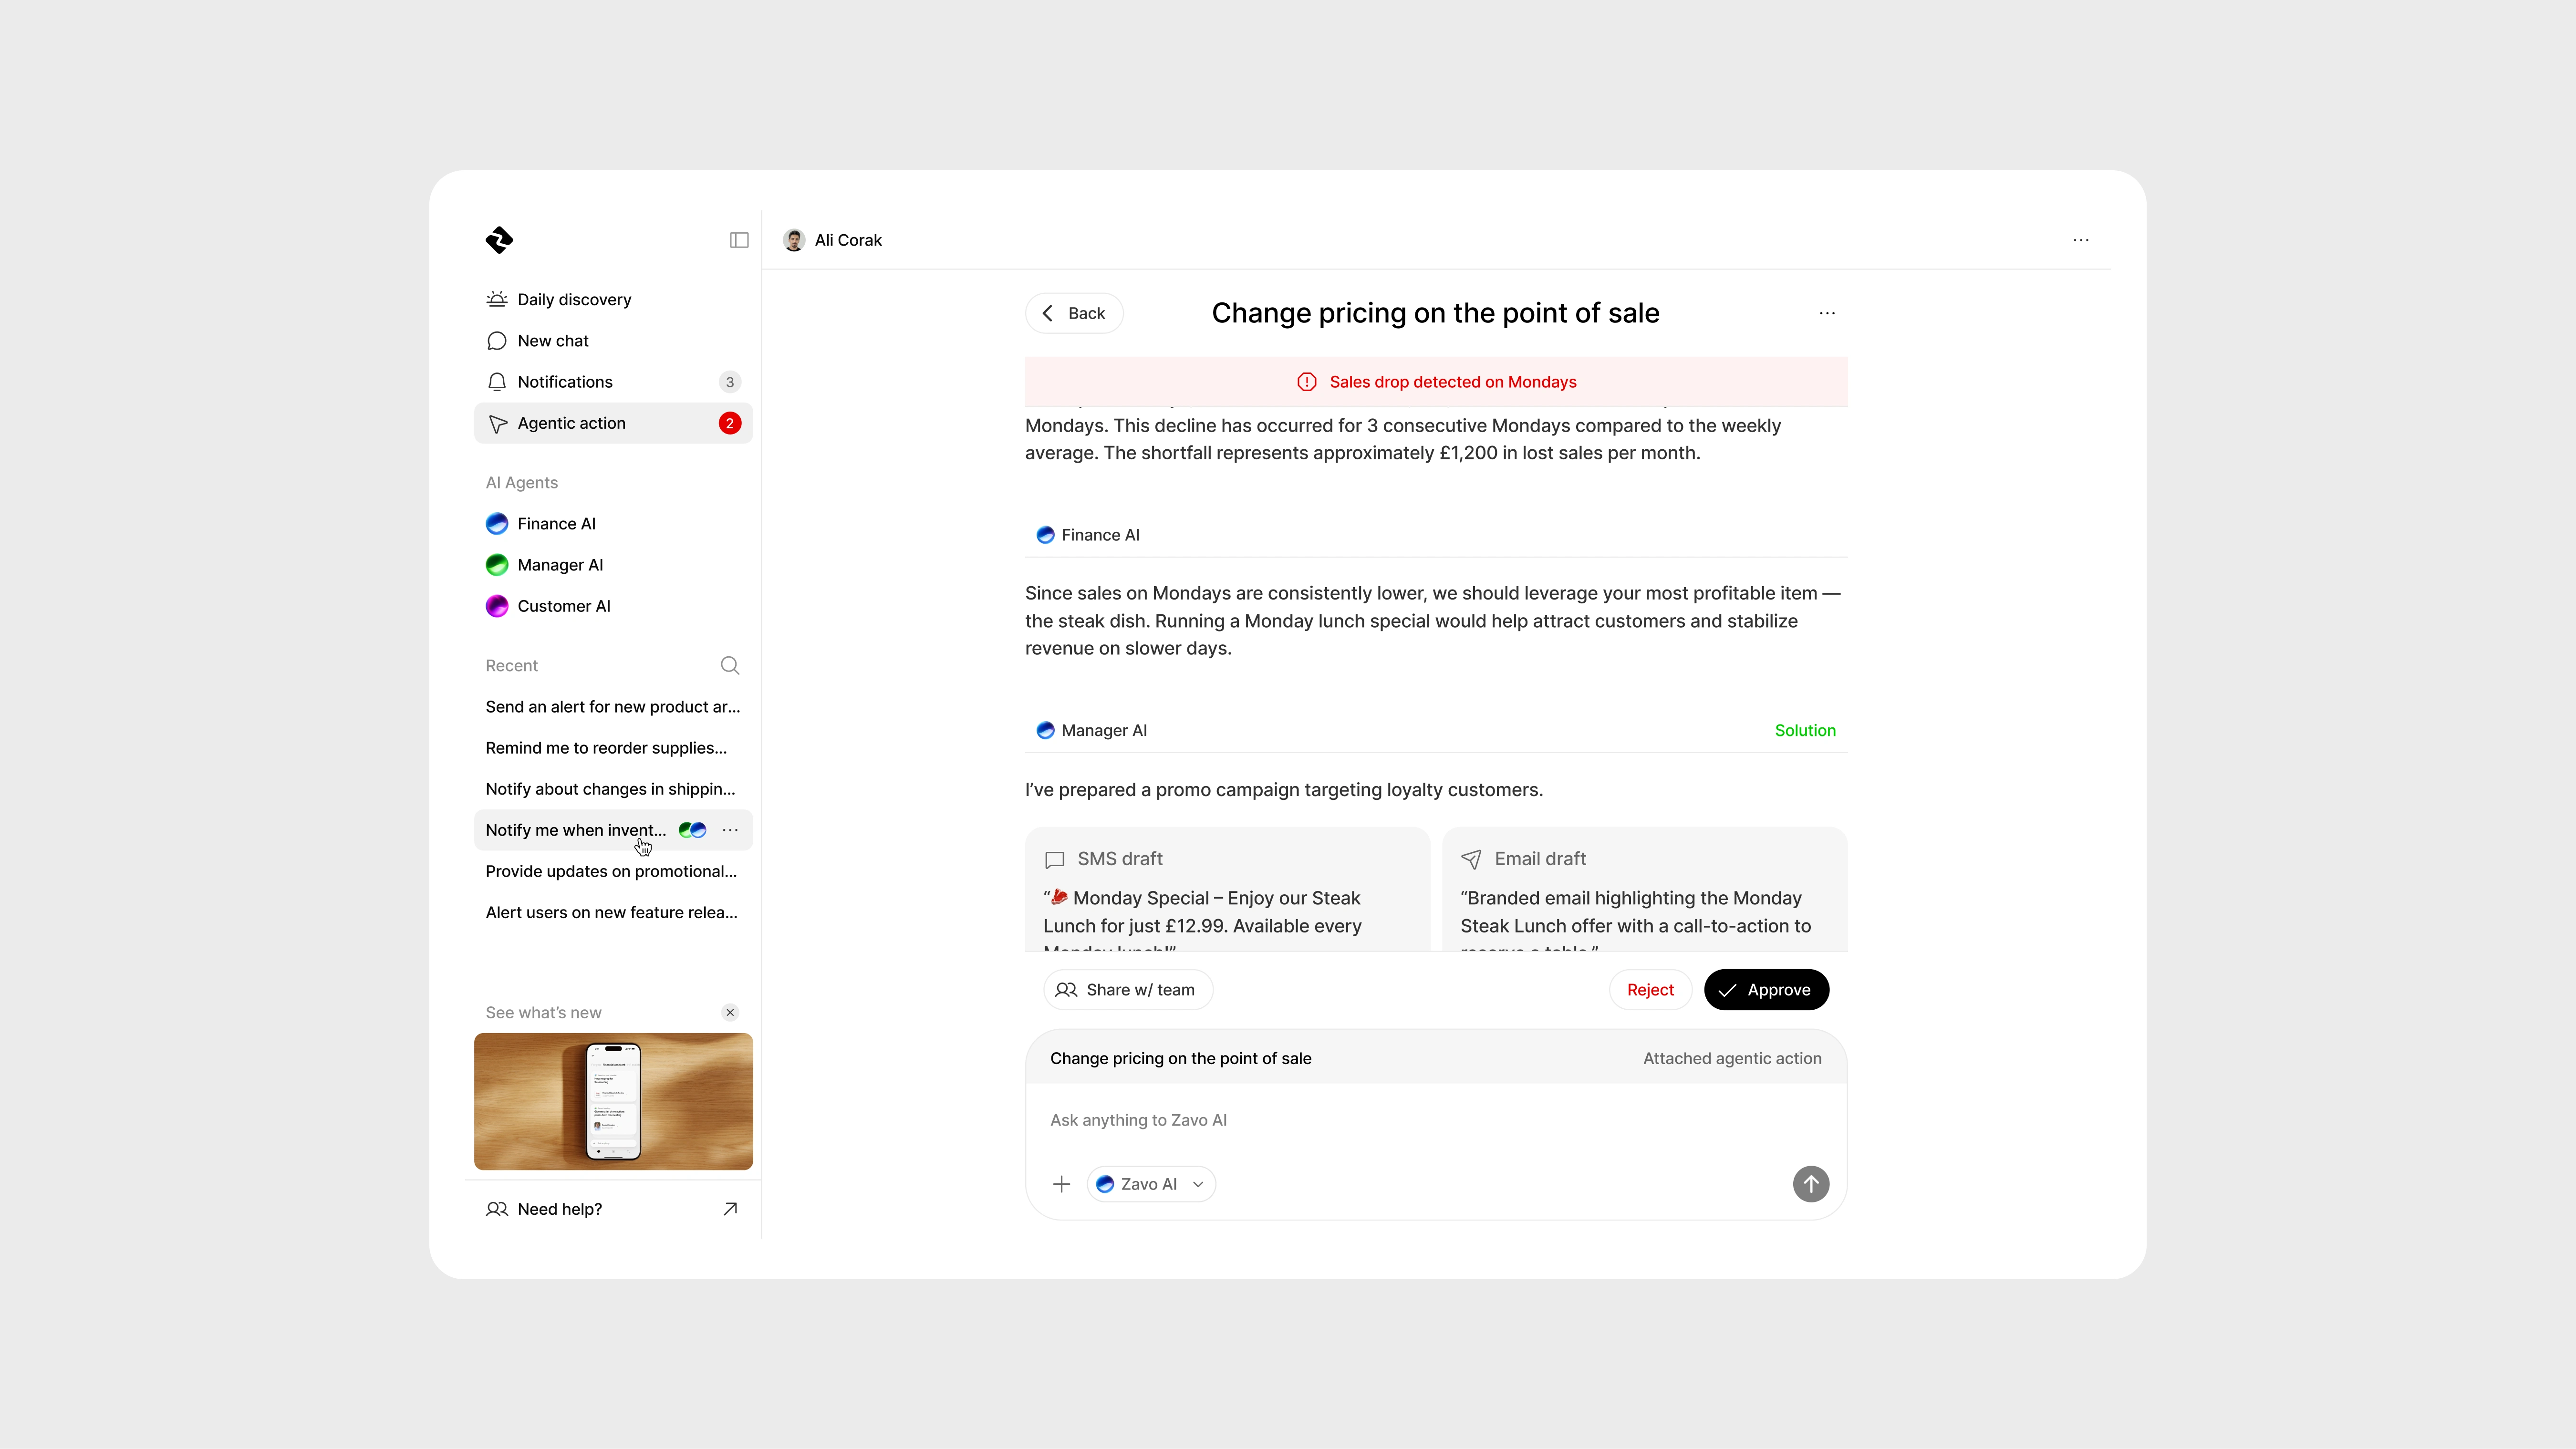
Task: Open Need help? external link arrow
Action: click(730, 1209)
